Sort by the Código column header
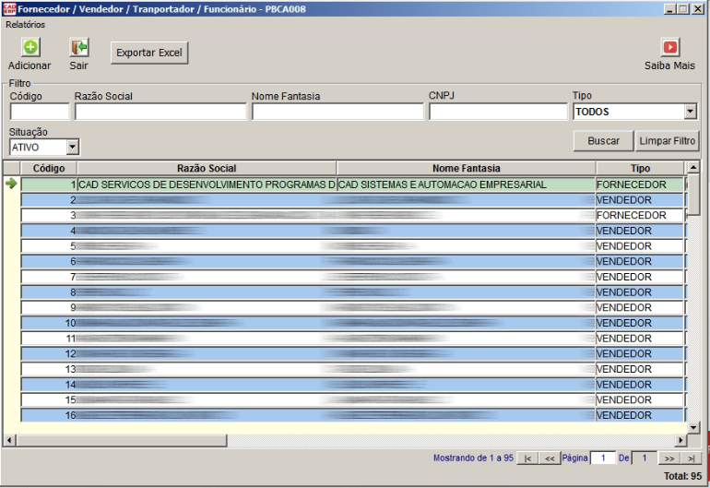710x488 pixels. pyautogui.click(x=49, y=168)
